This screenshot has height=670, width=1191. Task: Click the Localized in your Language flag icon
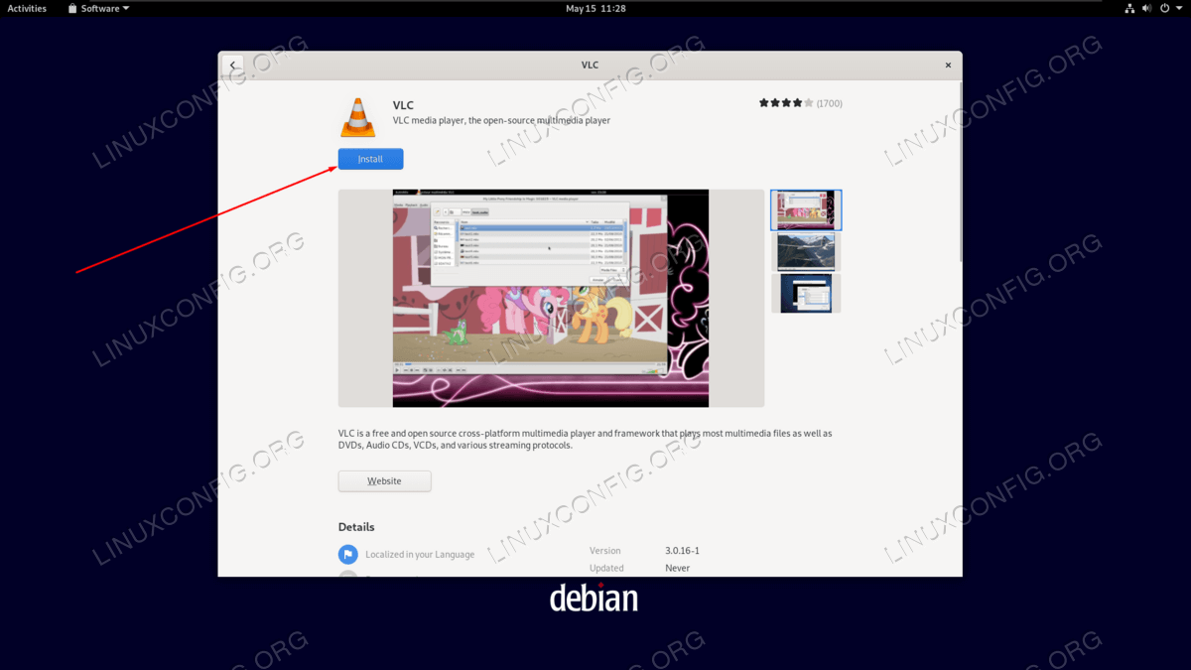pos(347,555)
